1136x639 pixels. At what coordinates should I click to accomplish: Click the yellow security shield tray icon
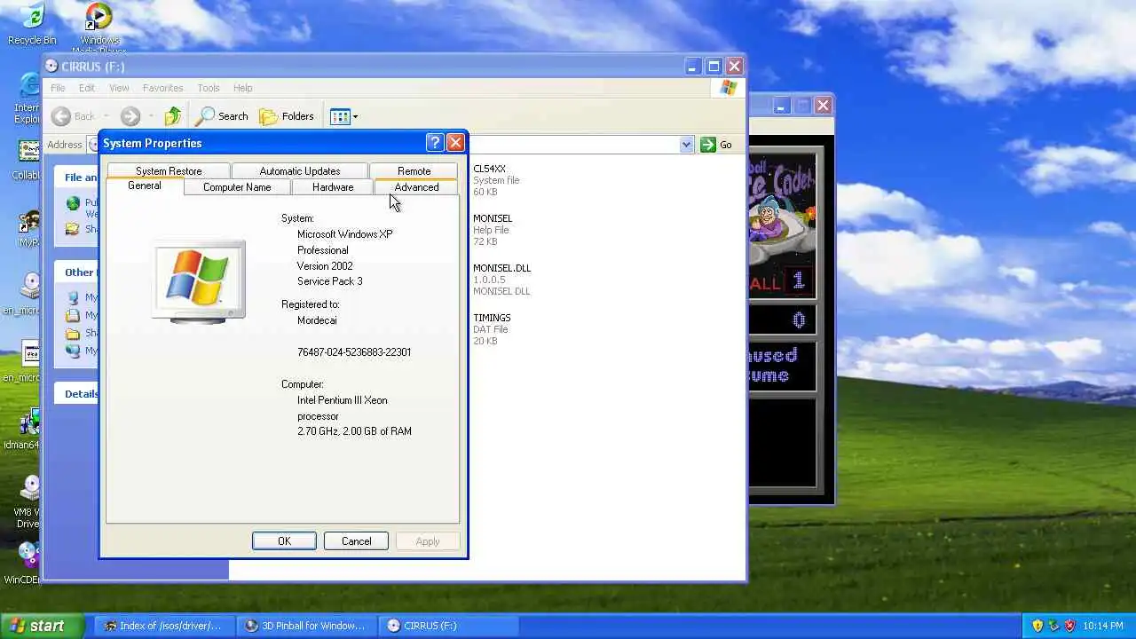tap(1037, 626)
